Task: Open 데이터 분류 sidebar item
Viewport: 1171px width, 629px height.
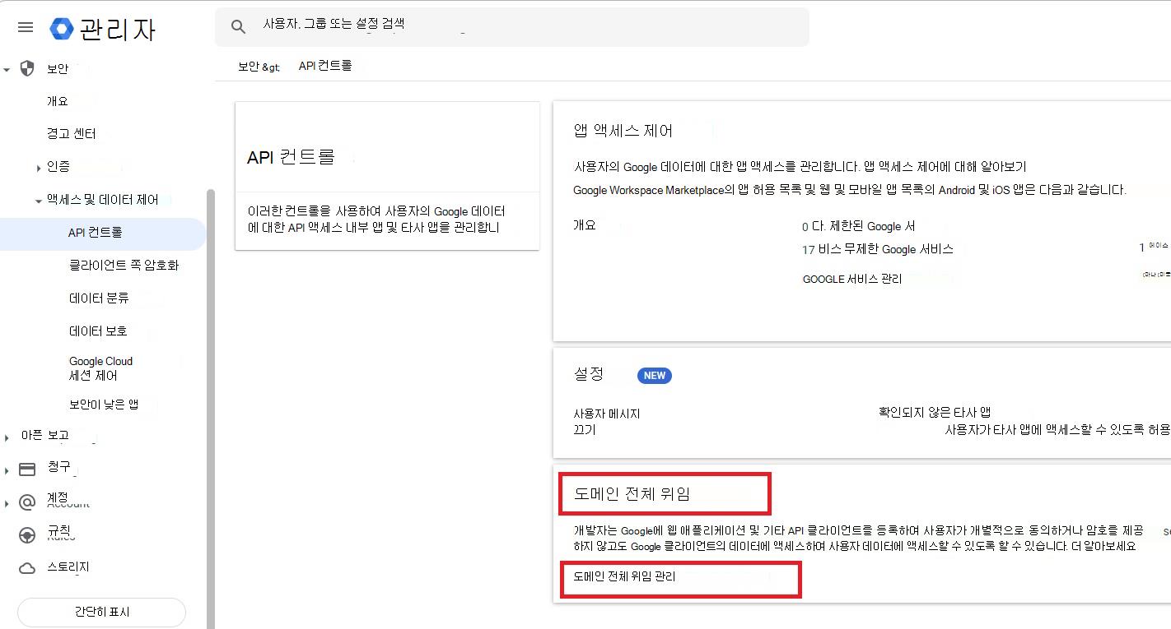Action: [99, 298]
